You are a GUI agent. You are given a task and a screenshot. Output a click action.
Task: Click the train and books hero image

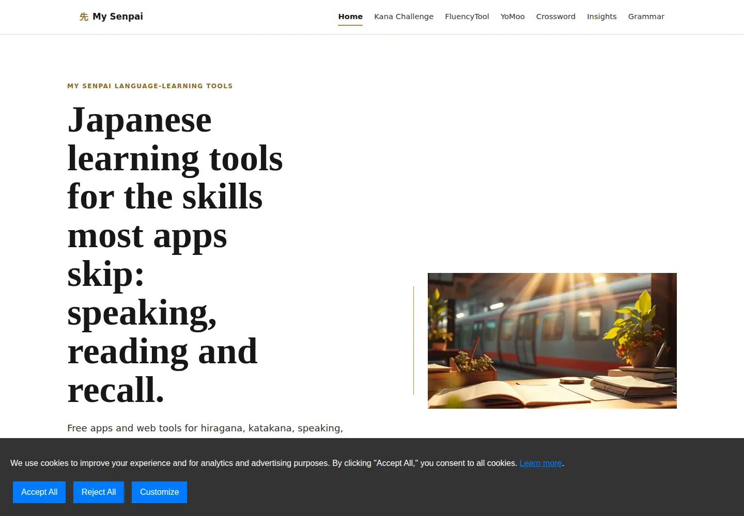point(552,341)
